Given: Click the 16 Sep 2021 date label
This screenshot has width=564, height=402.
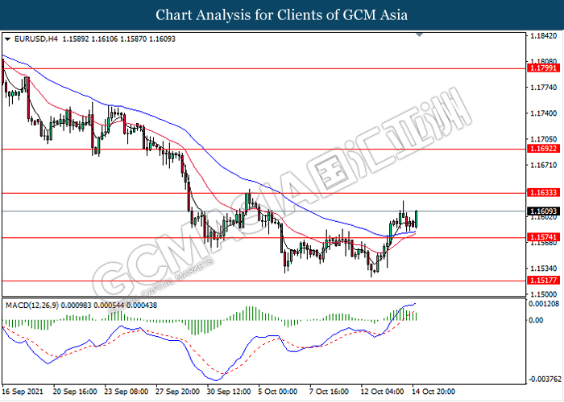Looking at the screenshot, I should (x=23, y=392).
